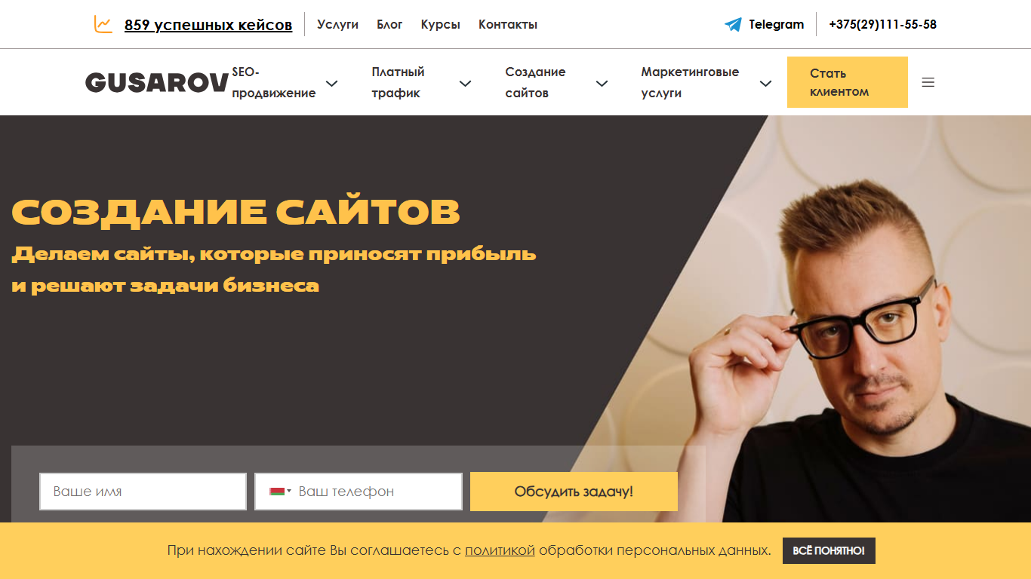Focus the Ваше имя input field
Screen dimensions: 1031x579
click(143, 492)
